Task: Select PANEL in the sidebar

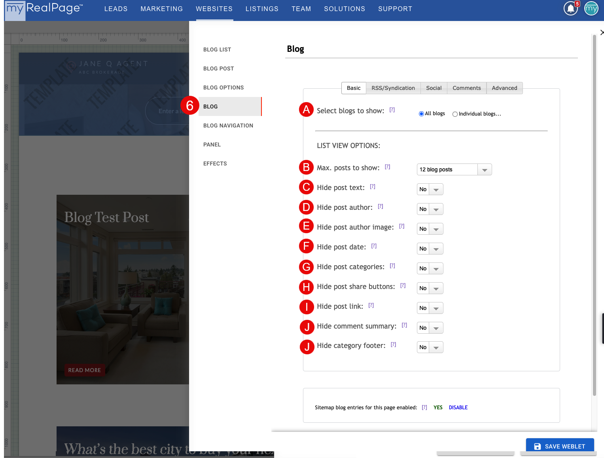Action: click(x=212, y=144)
